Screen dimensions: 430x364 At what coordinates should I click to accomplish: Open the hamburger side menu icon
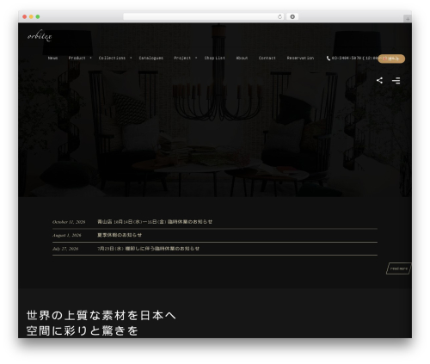(x=396, y=81)
